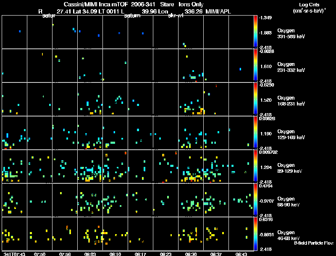Click the 341T07:43 time axis label

(x=14, y=254)
